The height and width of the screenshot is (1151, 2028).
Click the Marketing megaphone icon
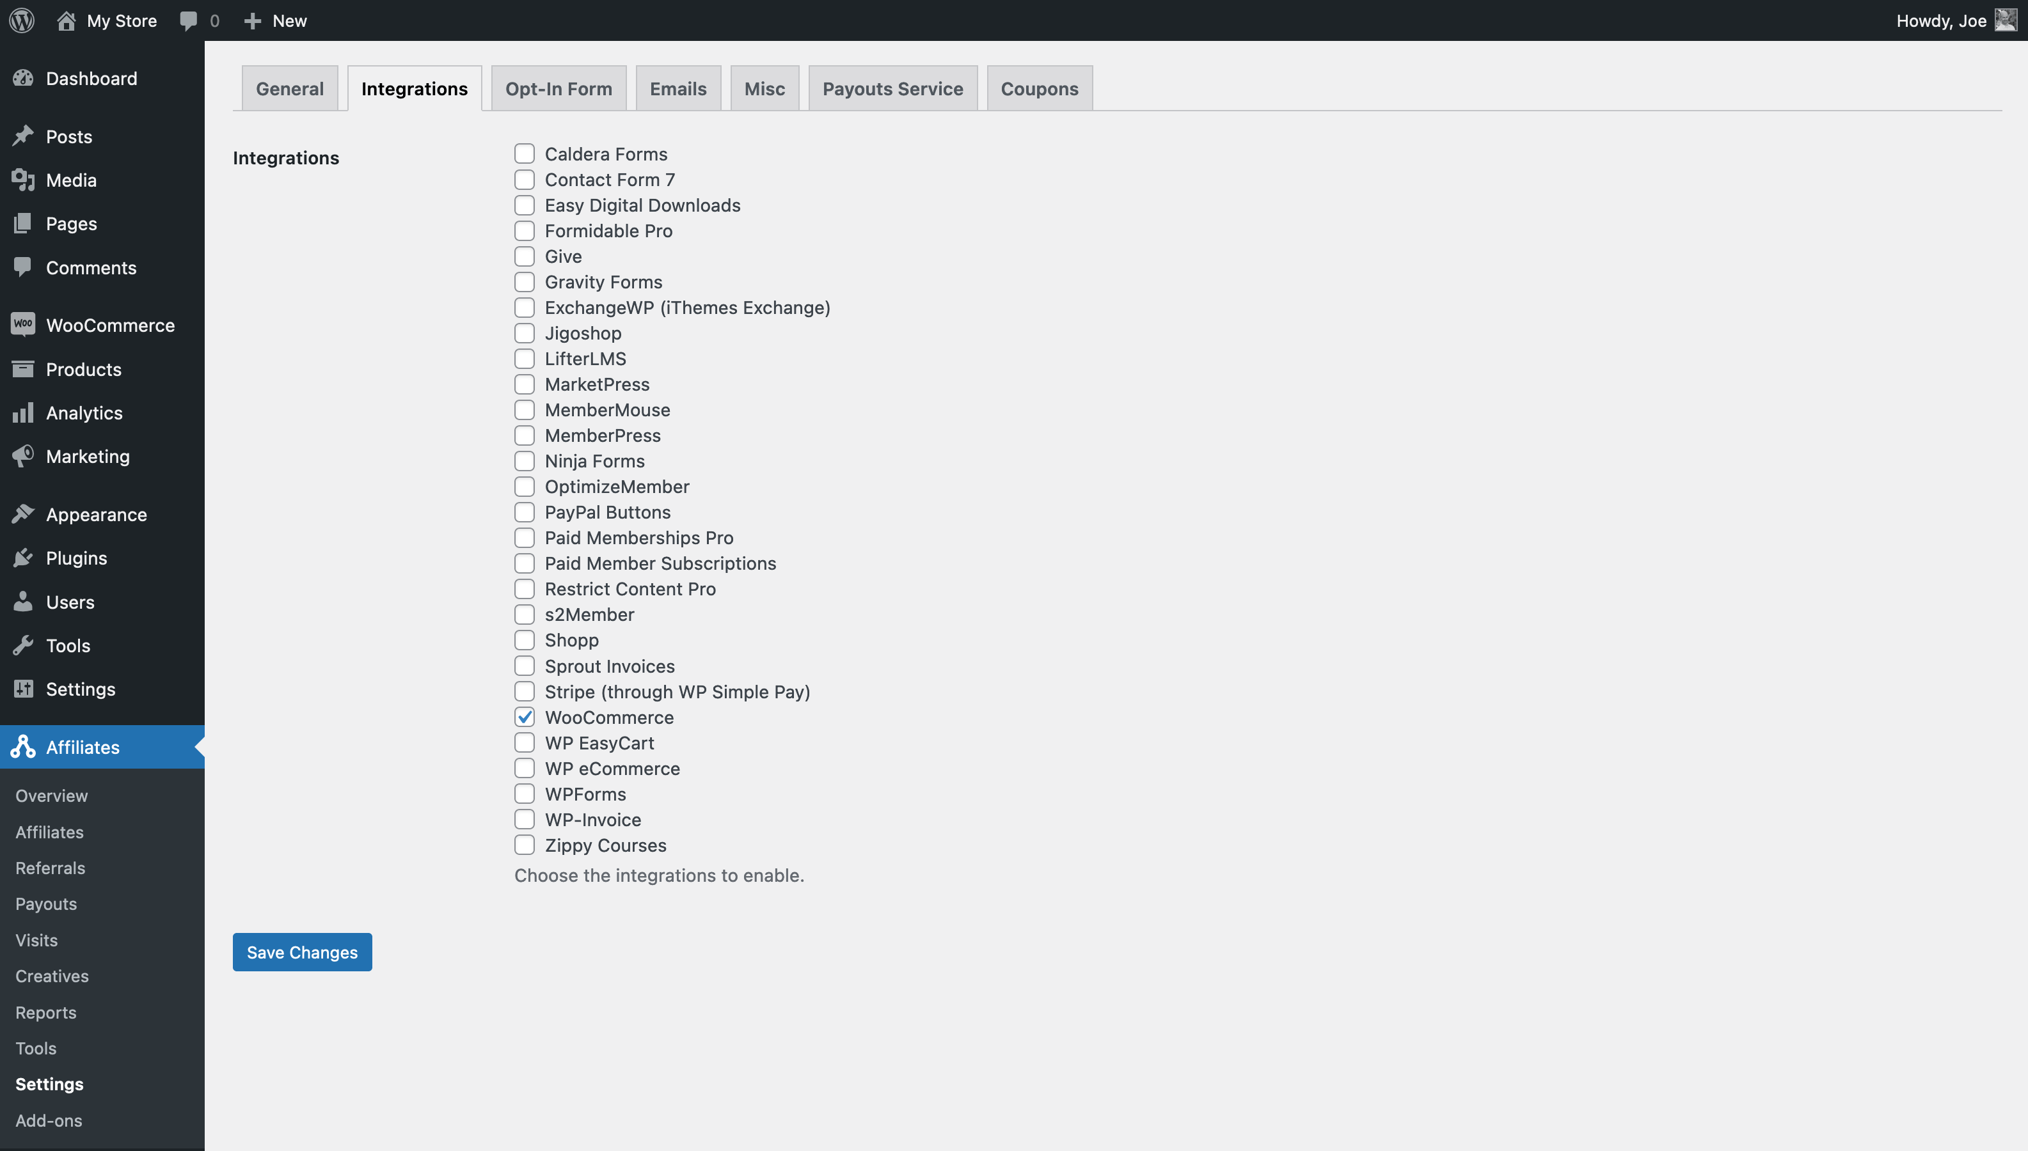pyautogui.click(x=23, y=456)
